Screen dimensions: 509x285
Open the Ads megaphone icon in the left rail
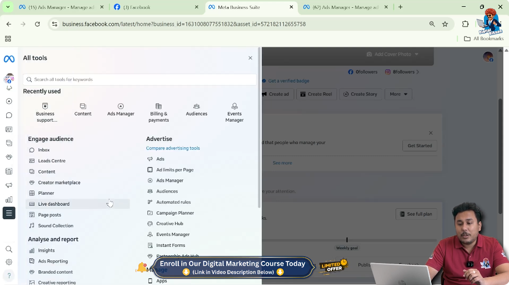pyautogui.click(x=9, y=185)
